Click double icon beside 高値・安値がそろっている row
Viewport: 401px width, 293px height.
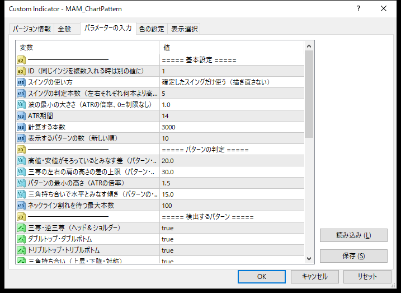tap(21, 161)
